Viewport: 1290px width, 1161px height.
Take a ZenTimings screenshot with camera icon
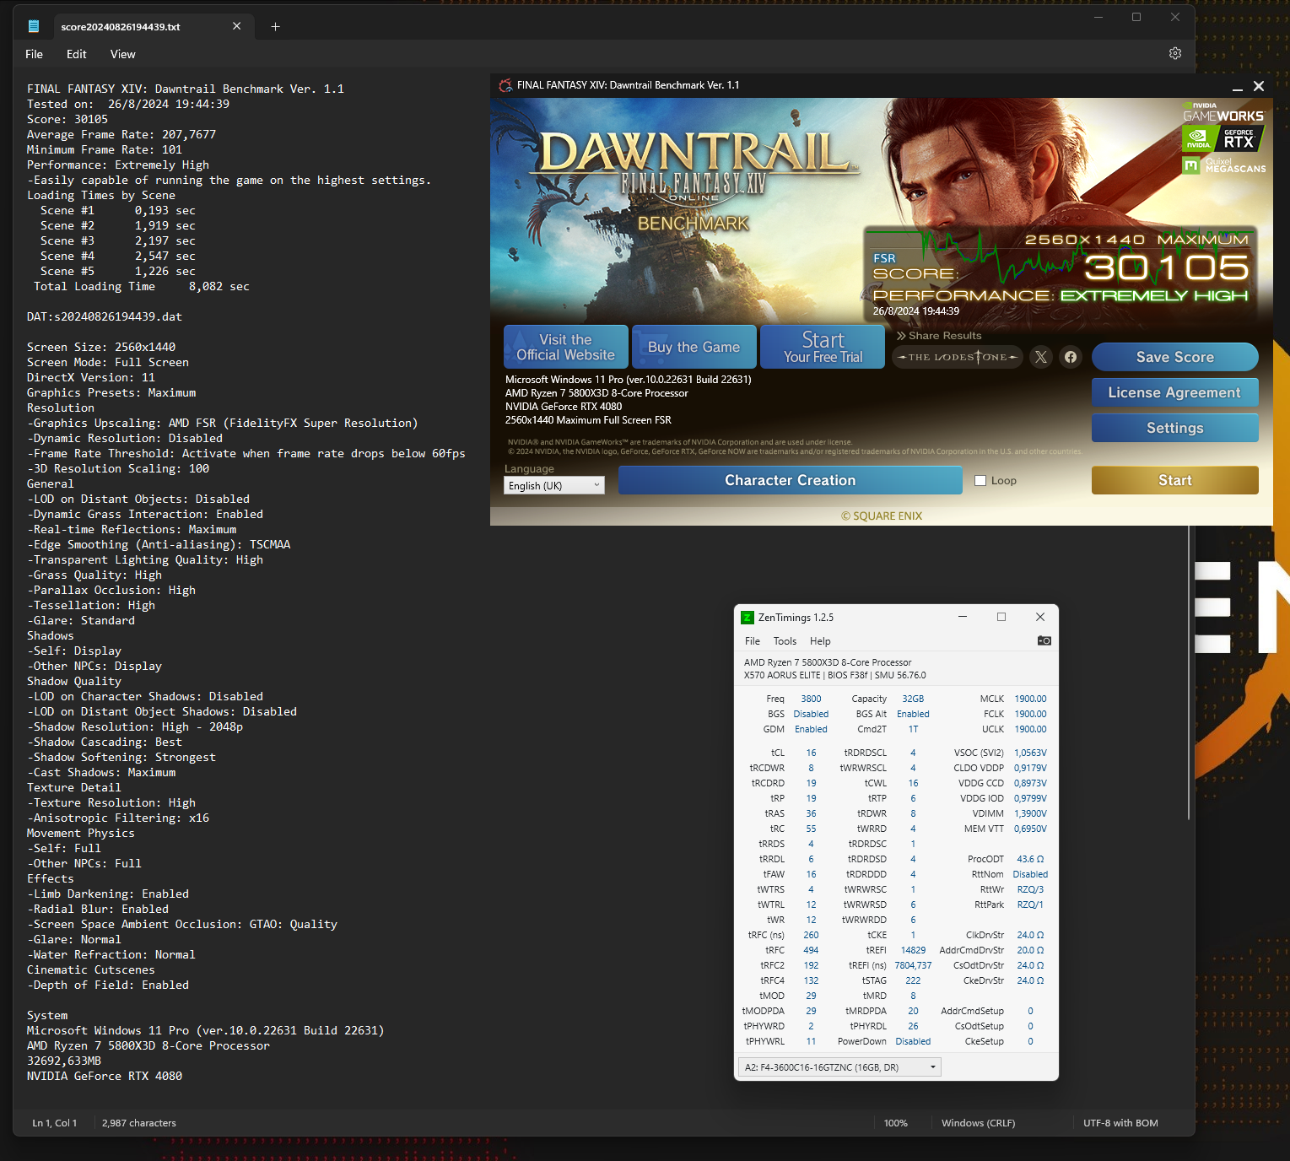pyautogui.click(x=1044, y=640)
